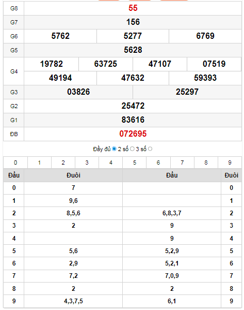Select the "2 số" radio option
The image size is (244, 310).
(x=132, y=149)
